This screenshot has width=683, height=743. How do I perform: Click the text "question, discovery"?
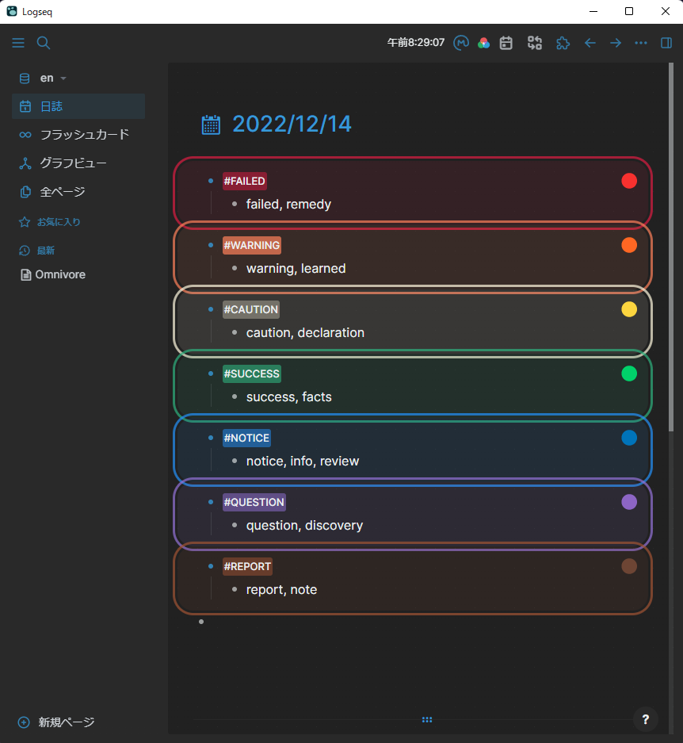304,526
